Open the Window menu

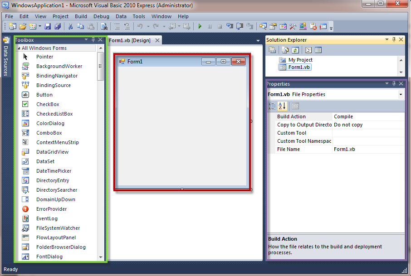point(161,16)
